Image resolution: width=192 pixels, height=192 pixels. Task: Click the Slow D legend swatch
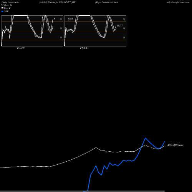coord(2,5)
